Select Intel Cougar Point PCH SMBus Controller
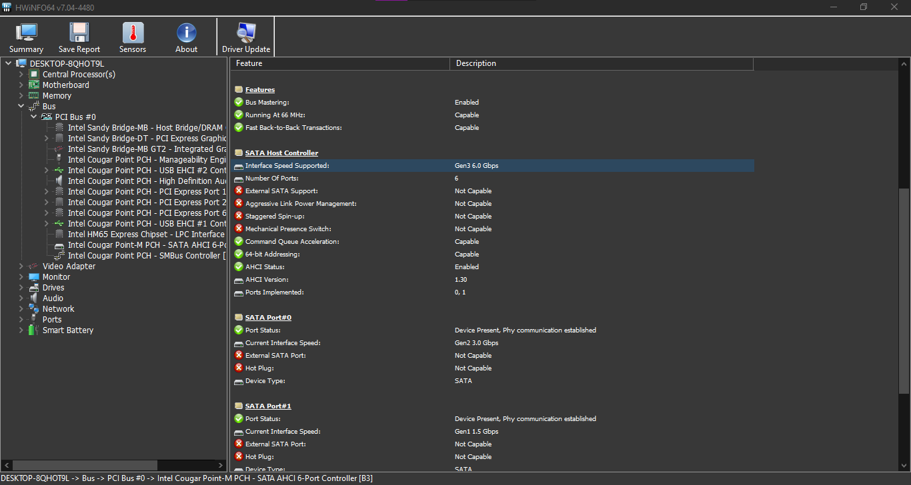Screen dimensions: 911x485 tap(146, 255)
